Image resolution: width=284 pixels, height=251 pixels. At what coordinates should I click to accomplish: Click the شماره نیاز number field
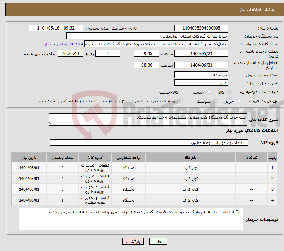click(201, 28)
